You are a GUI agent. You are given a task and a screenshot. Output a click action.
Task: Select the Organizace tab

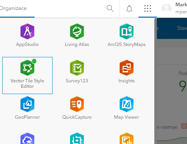click(x=13, y=8)
